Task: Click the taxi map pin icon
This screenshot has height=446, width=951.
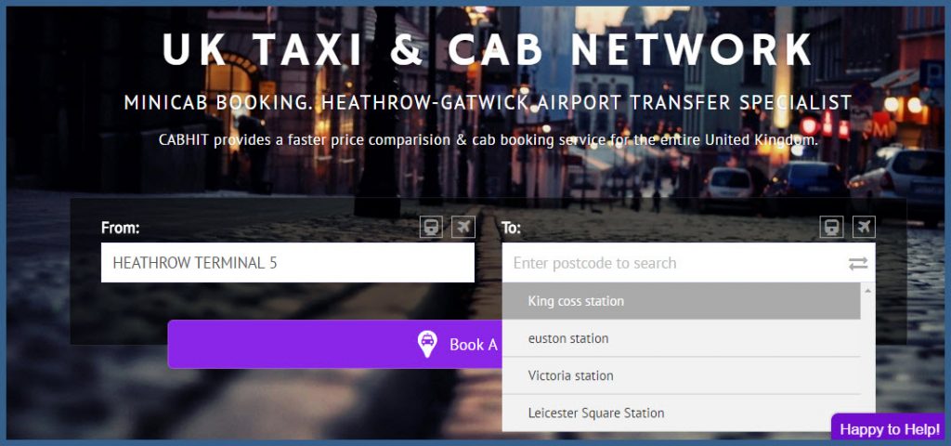Action: pyautogui.click(x=427, y=344)
